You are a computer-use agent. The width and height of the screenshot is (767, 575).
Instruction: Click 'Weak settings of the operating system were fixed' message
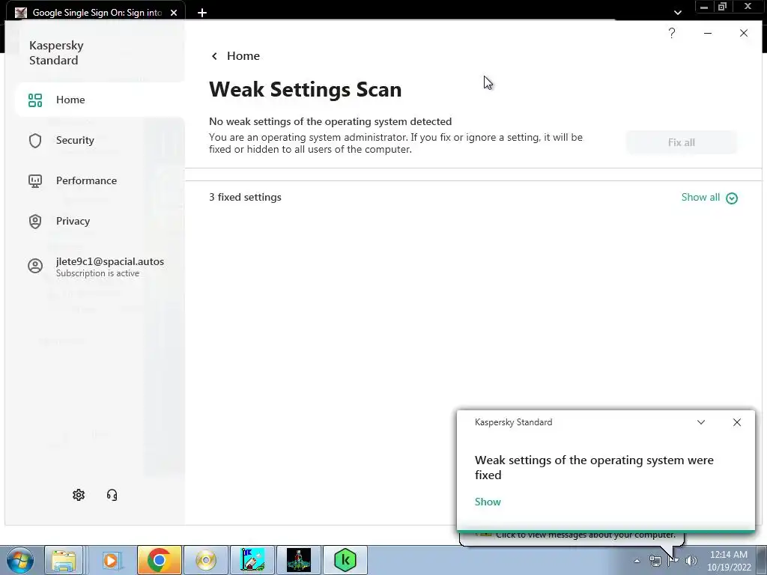click(594, 467)
